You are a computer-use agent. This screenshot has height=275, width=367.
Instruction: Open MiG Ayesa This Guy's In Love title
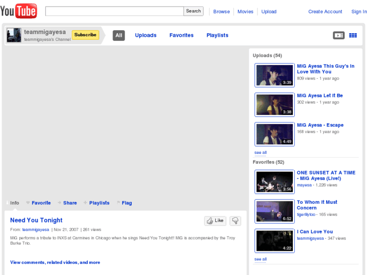click(x=326, y=69)
